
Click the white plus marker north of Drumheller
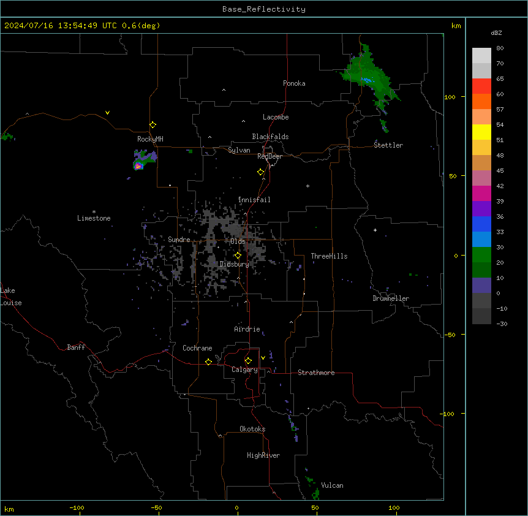pyautogui.click(x=375, y=230)
